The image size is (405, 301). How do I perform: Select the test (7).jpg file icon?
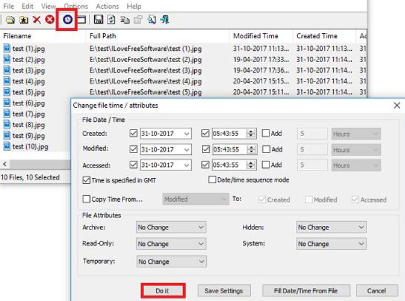pyautogui.click(x=7, y=114)
